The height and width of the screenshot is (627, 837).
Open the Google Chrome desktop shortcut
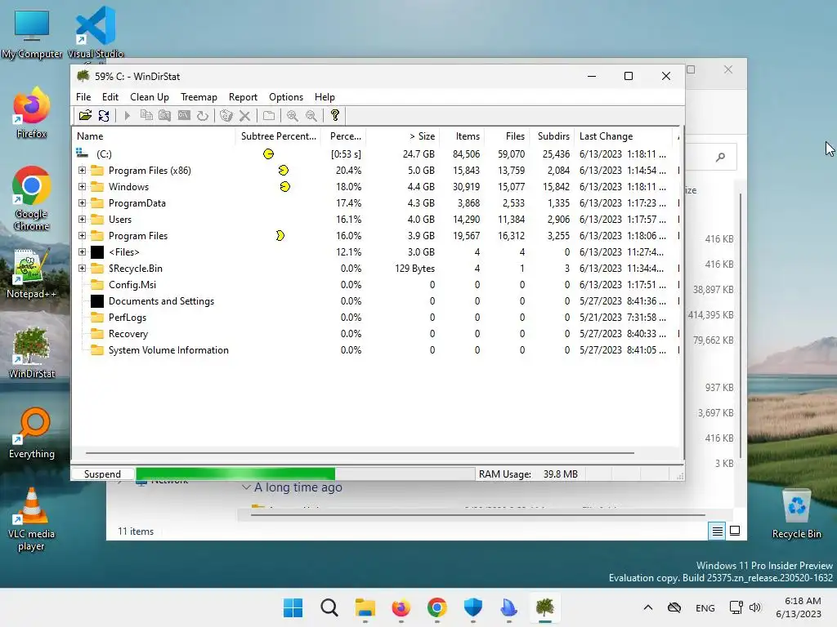click(32, 198)
